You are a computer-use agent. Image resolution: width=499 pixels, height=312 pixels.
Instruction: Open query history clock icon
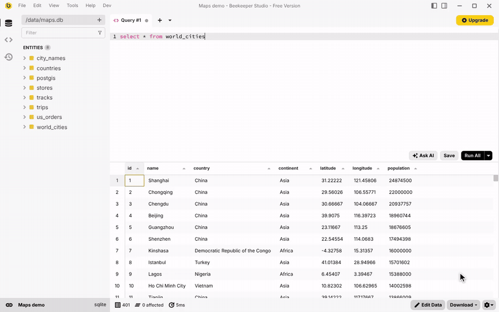click(x=9, y=57)
